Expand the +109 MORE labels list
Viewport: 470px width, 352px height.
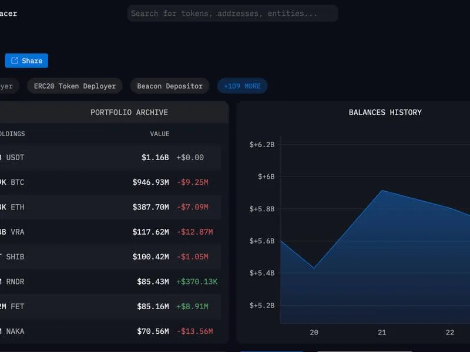pyautogui.click(x=242, y=86)
